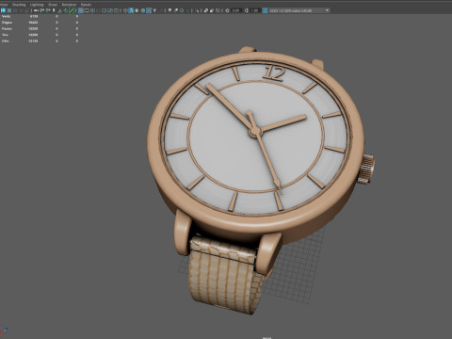
Task: Open the Panels menu
Action: (86, 5)
